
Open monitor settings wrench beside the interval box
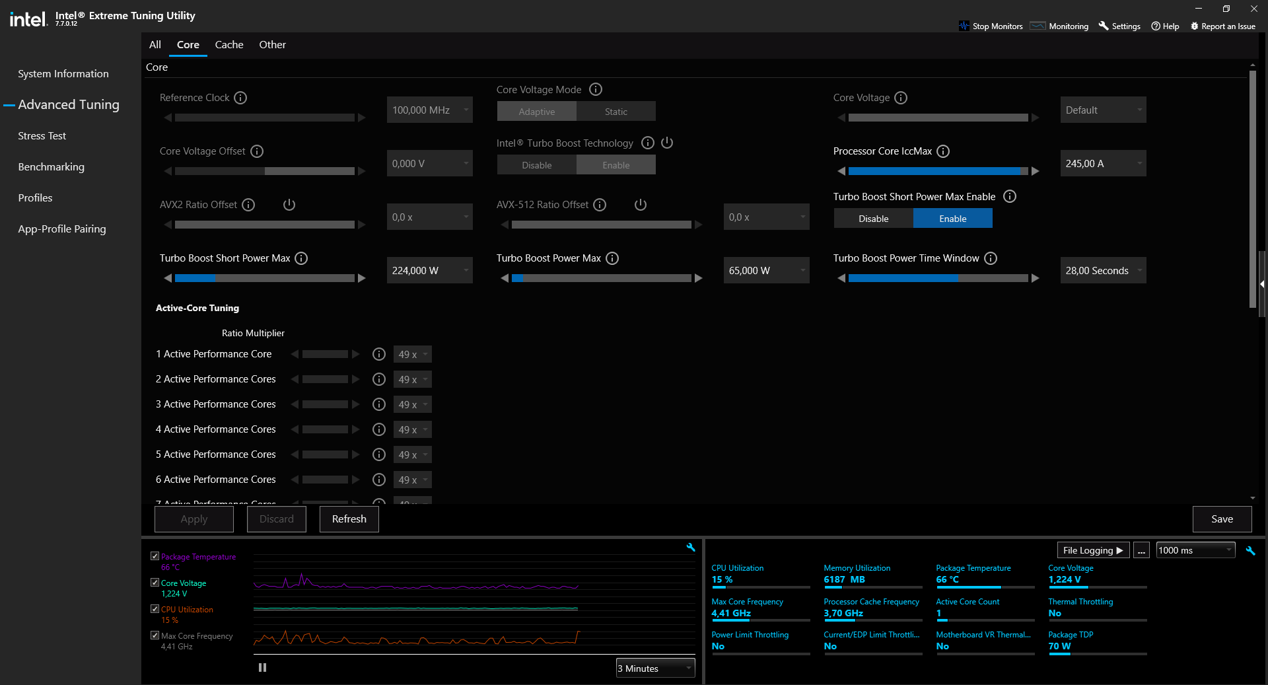tap(1250, 551)
